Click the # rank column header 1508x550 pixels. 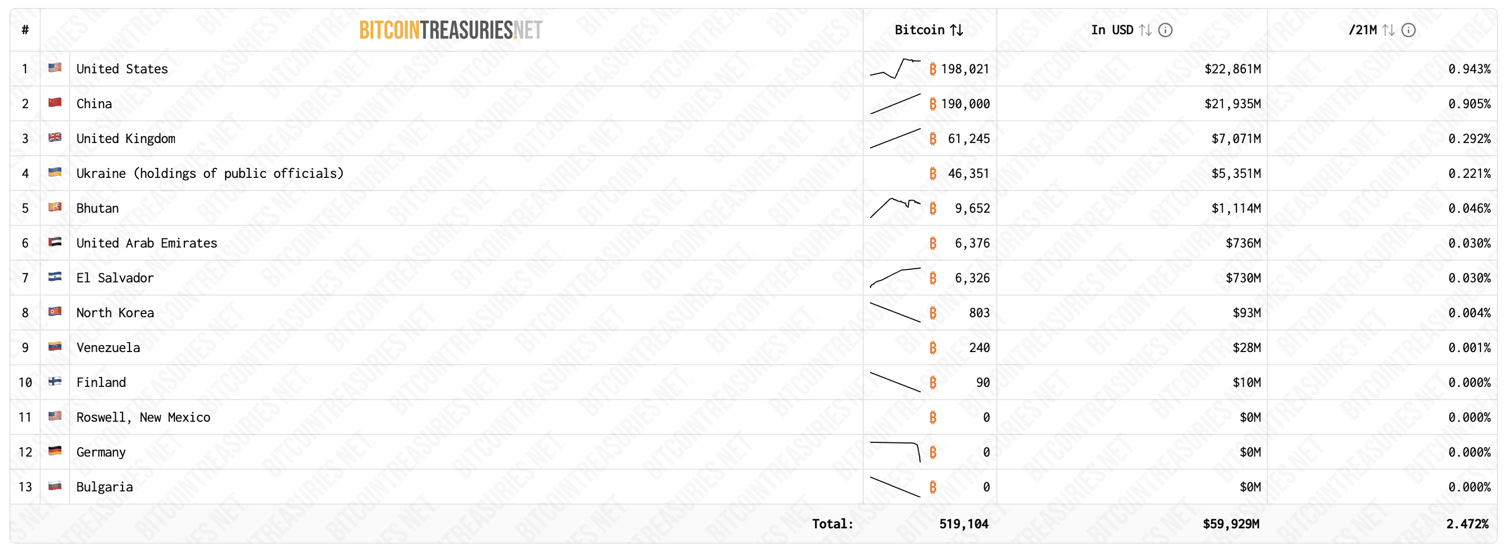(25, 30)
